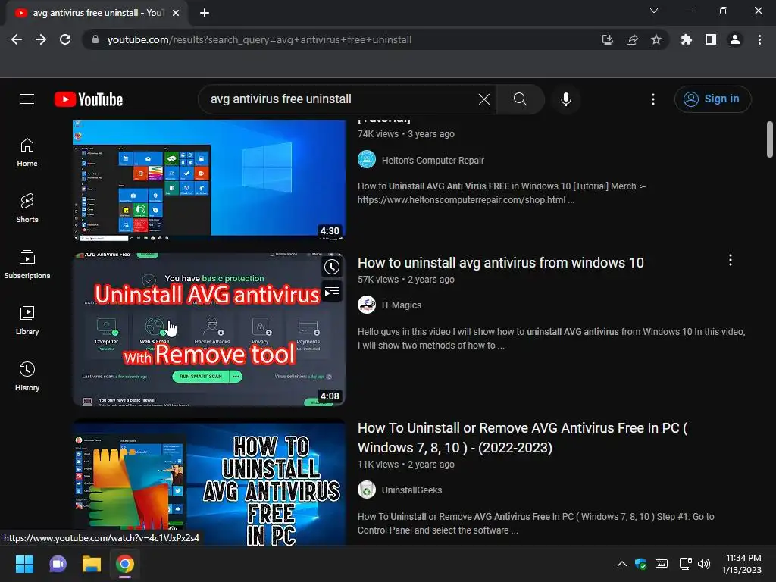Open How To Uninstall or Remove AVG Antivirus Free video title
The image size is (776, 582).
click(x=523, y=438)
